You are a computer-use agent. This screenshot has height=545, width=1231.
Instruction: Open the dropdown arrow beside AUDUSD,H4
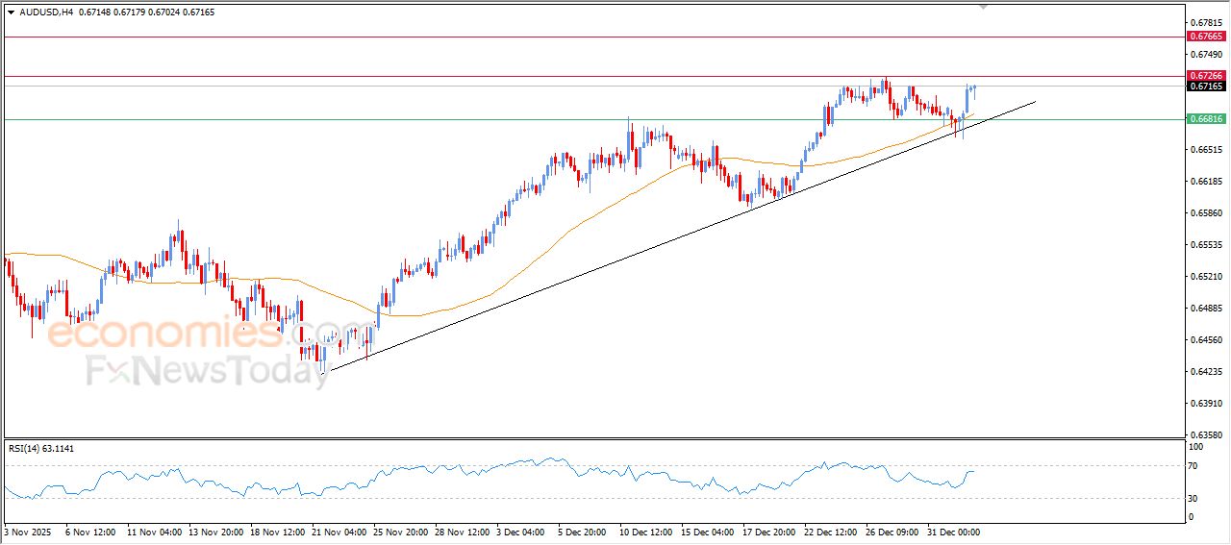[11, 12]
